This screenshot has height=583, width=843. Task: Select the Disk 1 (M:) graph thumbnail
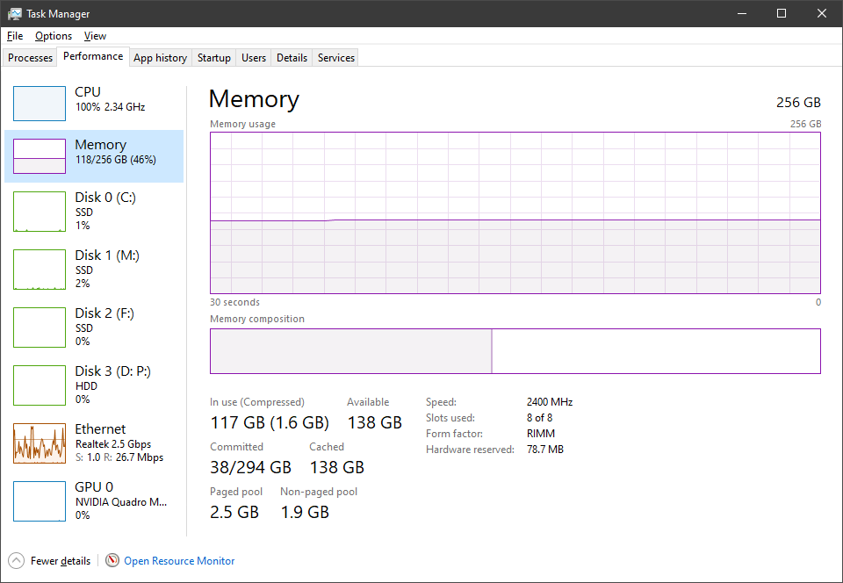[40, 270]
